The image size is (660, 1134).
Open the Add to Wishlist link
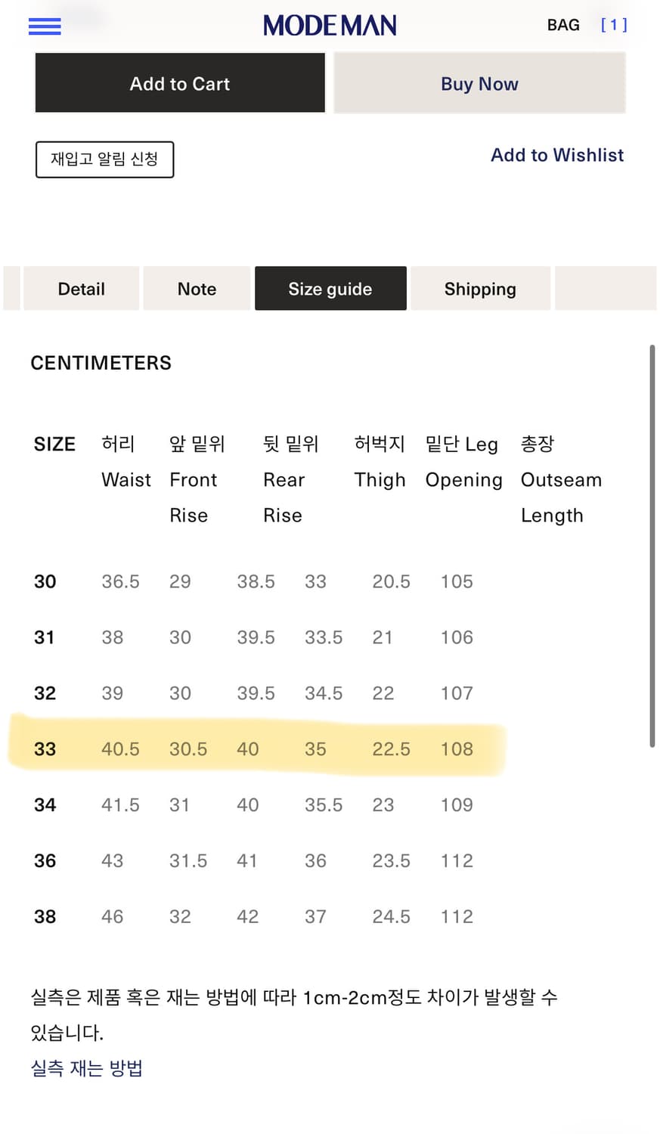click(557, 156)
